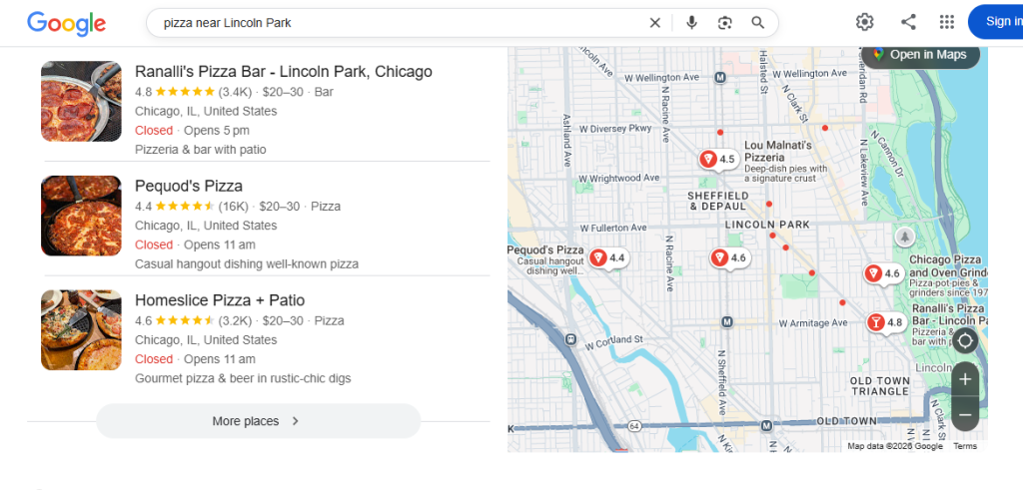Click into the search input field
Image resolution: width=1023 pixels, height=490 pixels.
coord(400,23)
